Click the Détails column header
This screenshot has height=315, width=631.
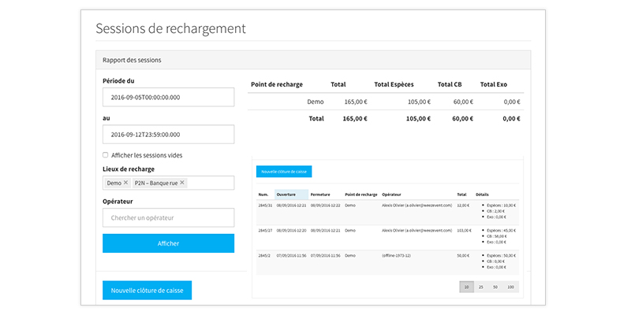(482, 195)
